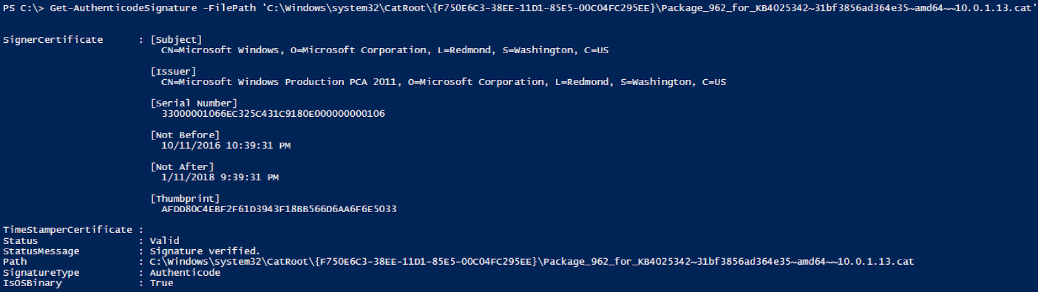Click the [Not Before] header
The image size is (1038, 292).
point(185,135)
